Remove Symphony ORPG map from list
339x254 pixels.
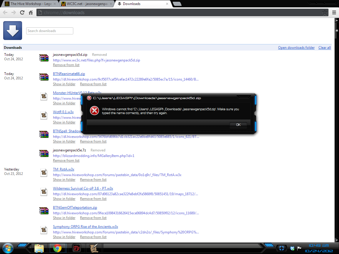[93, 237]
